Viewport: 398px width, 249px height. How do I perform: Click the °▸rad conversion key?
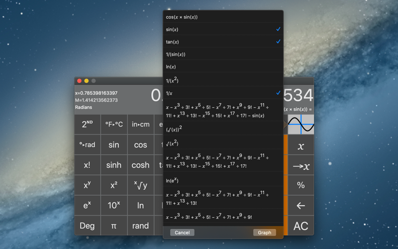[x=88, y=144]
